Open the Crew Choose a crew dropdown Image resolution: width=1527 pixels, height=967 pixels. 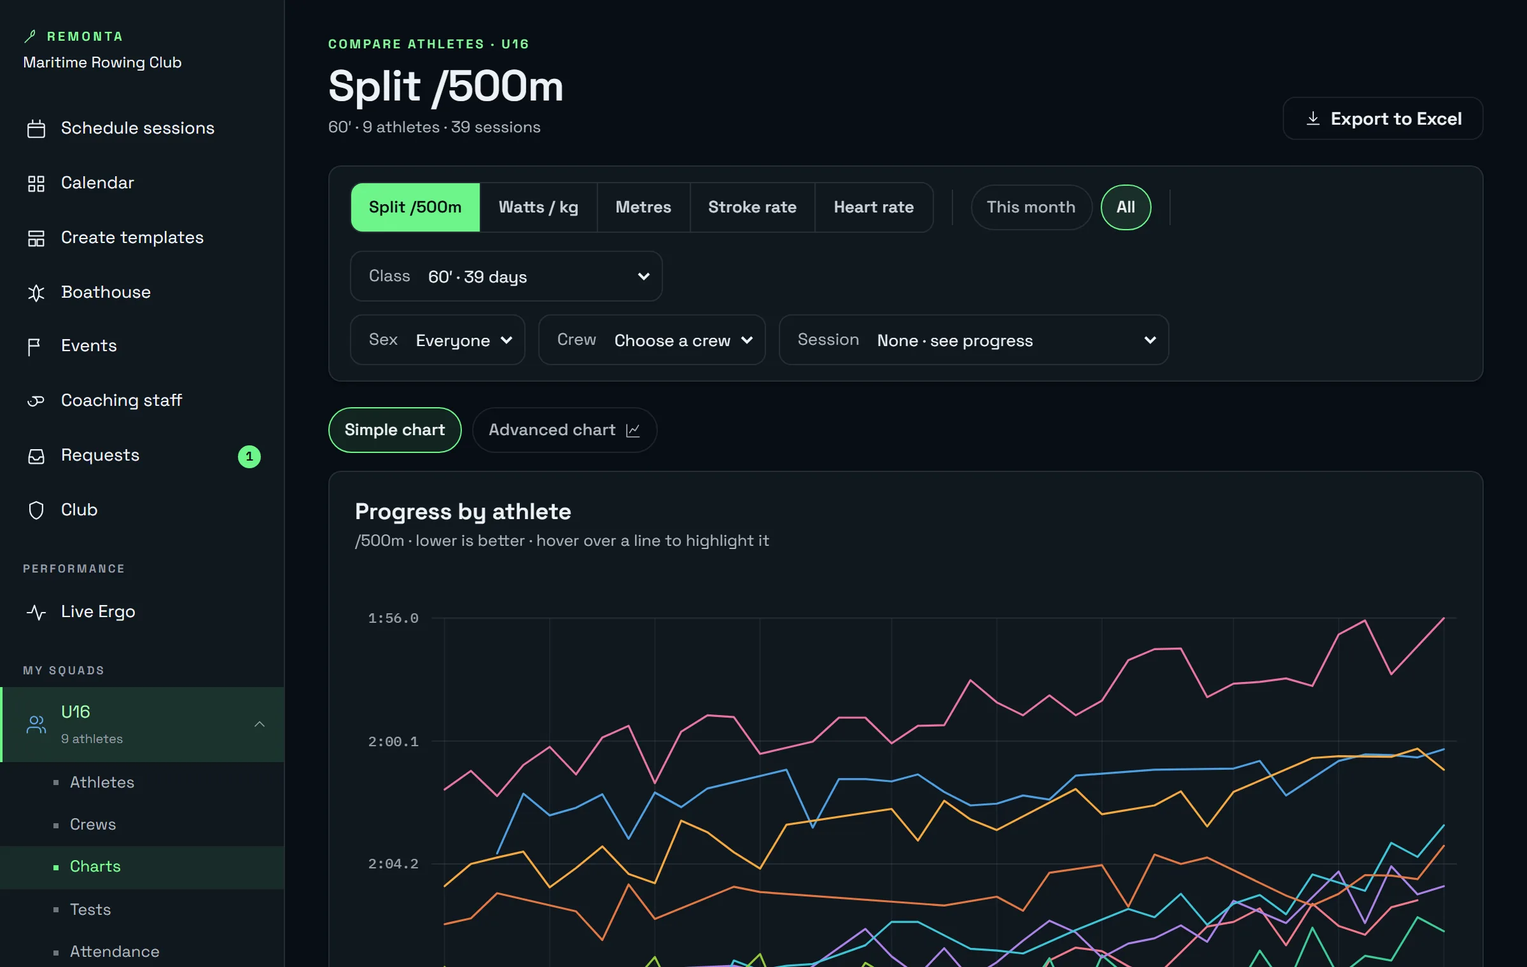tap(652, 340)
